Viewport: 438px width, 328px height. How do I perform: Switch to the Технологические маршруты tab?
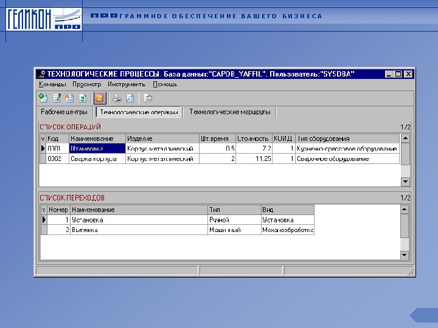click(x=230, y=112)
